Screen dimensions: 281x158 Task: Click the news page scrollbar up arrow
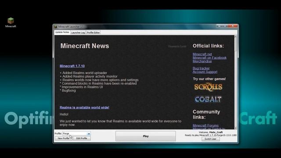point(236,36)
